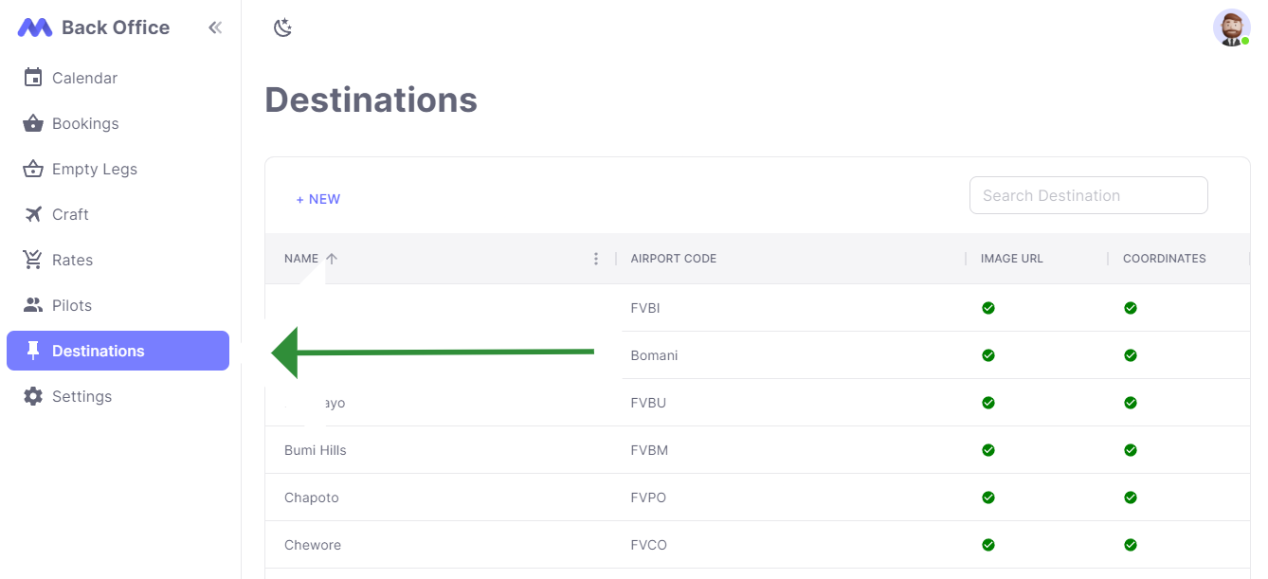Open the column options three-dot menu
This screenshot has height=579, width=1268.
click(x=596, y=258)
